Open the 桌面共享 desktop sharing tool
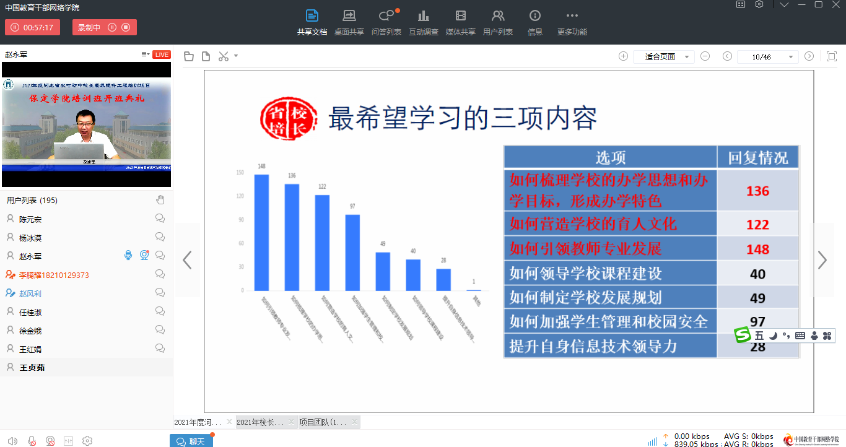846x447 pixels. pyautogui.click(x=349, y=22)
